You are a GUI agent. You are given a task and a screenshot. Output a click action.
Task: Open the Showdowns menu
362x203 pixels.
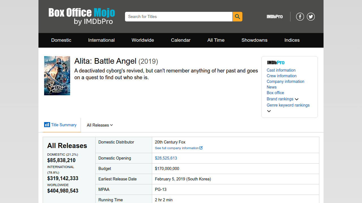[x=255, y=40]
